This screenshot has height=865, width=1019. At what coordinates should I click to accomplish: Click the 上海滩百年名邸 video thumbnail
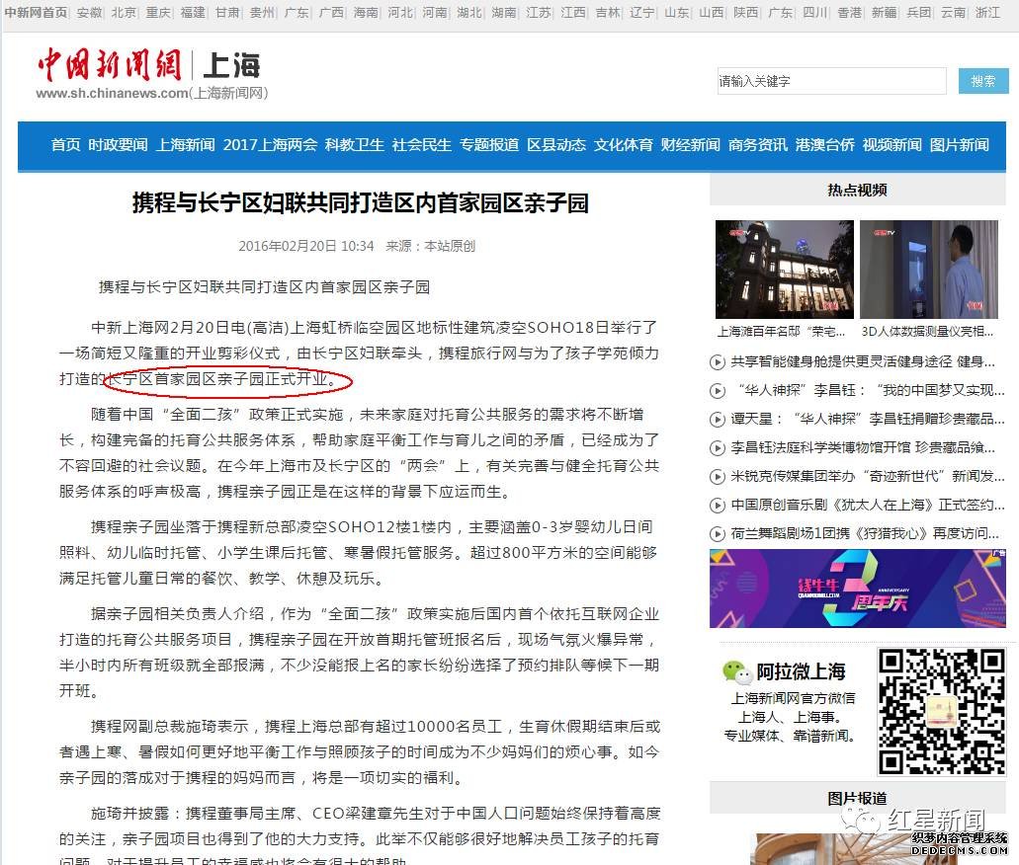785,270
